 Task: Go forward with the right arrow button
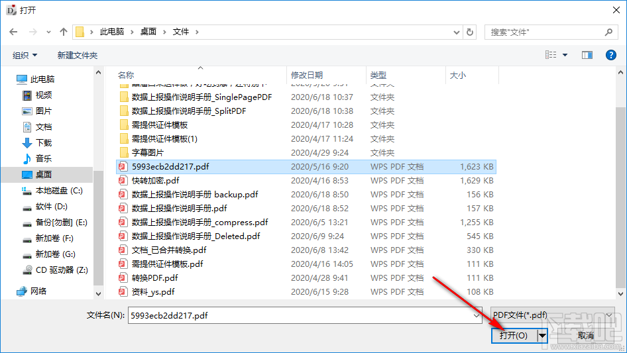point(32,32)
